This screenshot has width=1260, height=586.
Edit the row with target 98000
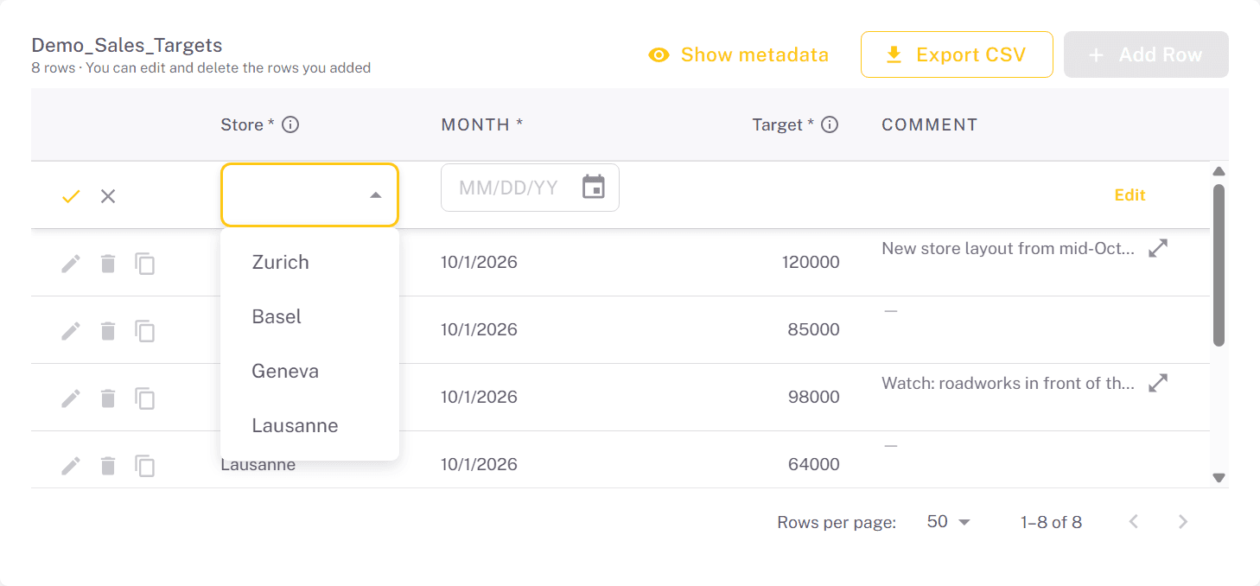pos(71,398)
